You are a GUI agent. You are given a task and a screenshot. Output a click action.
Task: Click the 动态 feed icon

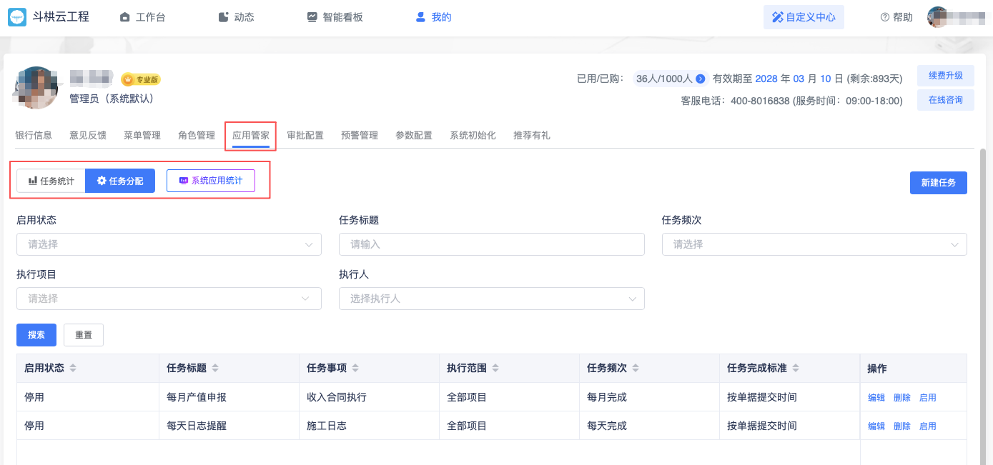223,17
